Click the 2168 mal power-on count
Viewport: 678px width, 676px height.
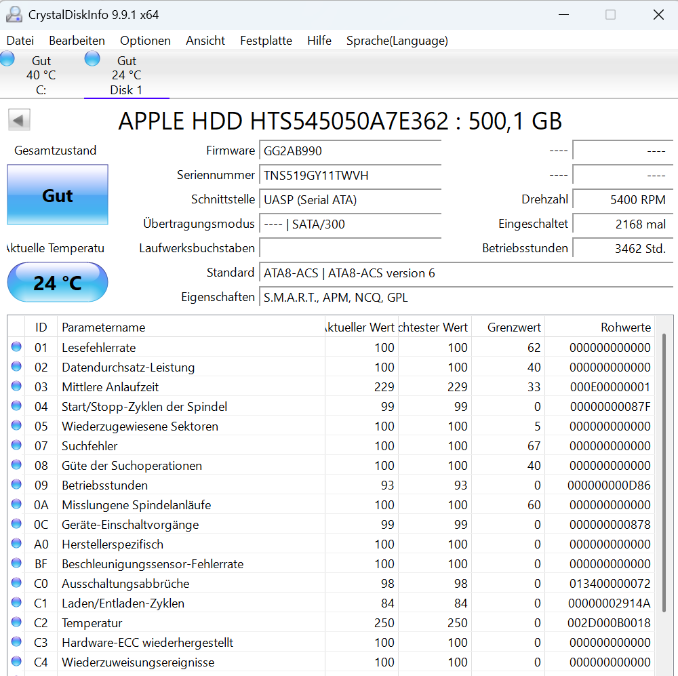click(x=622, y=224)
